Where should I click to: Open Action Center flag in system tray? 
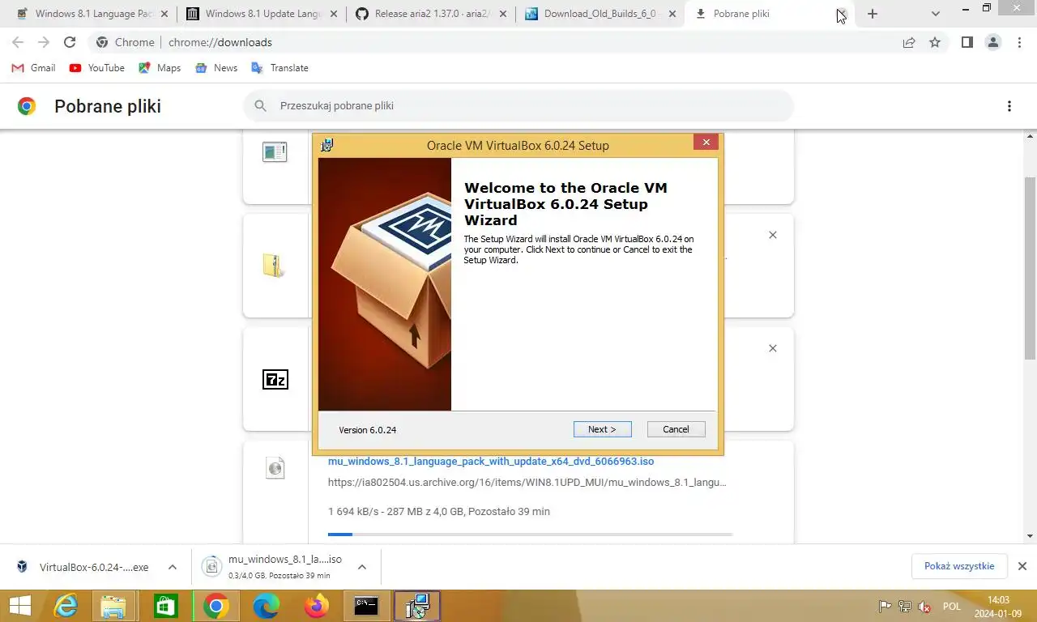click(886, 607)
